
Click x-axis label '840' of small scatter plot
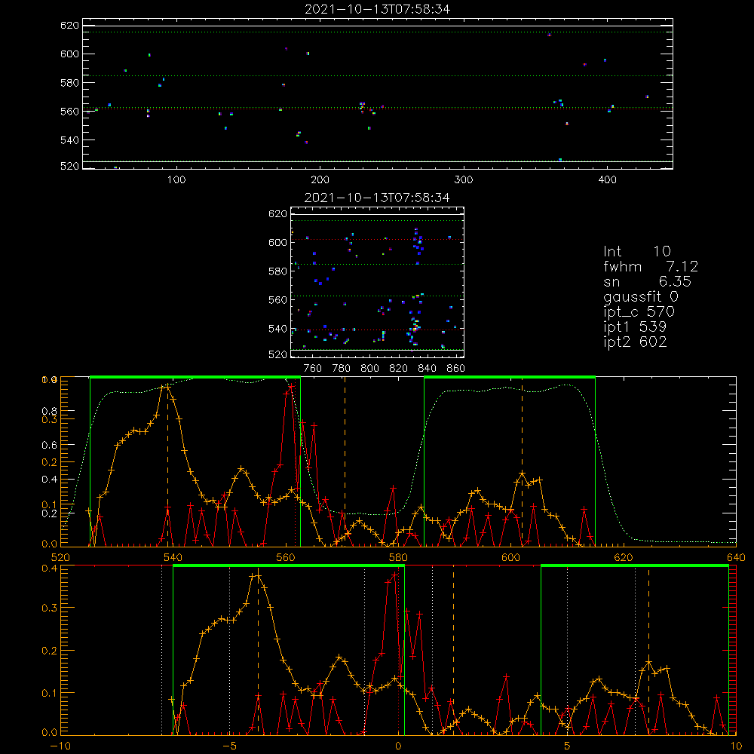[427, 369]
